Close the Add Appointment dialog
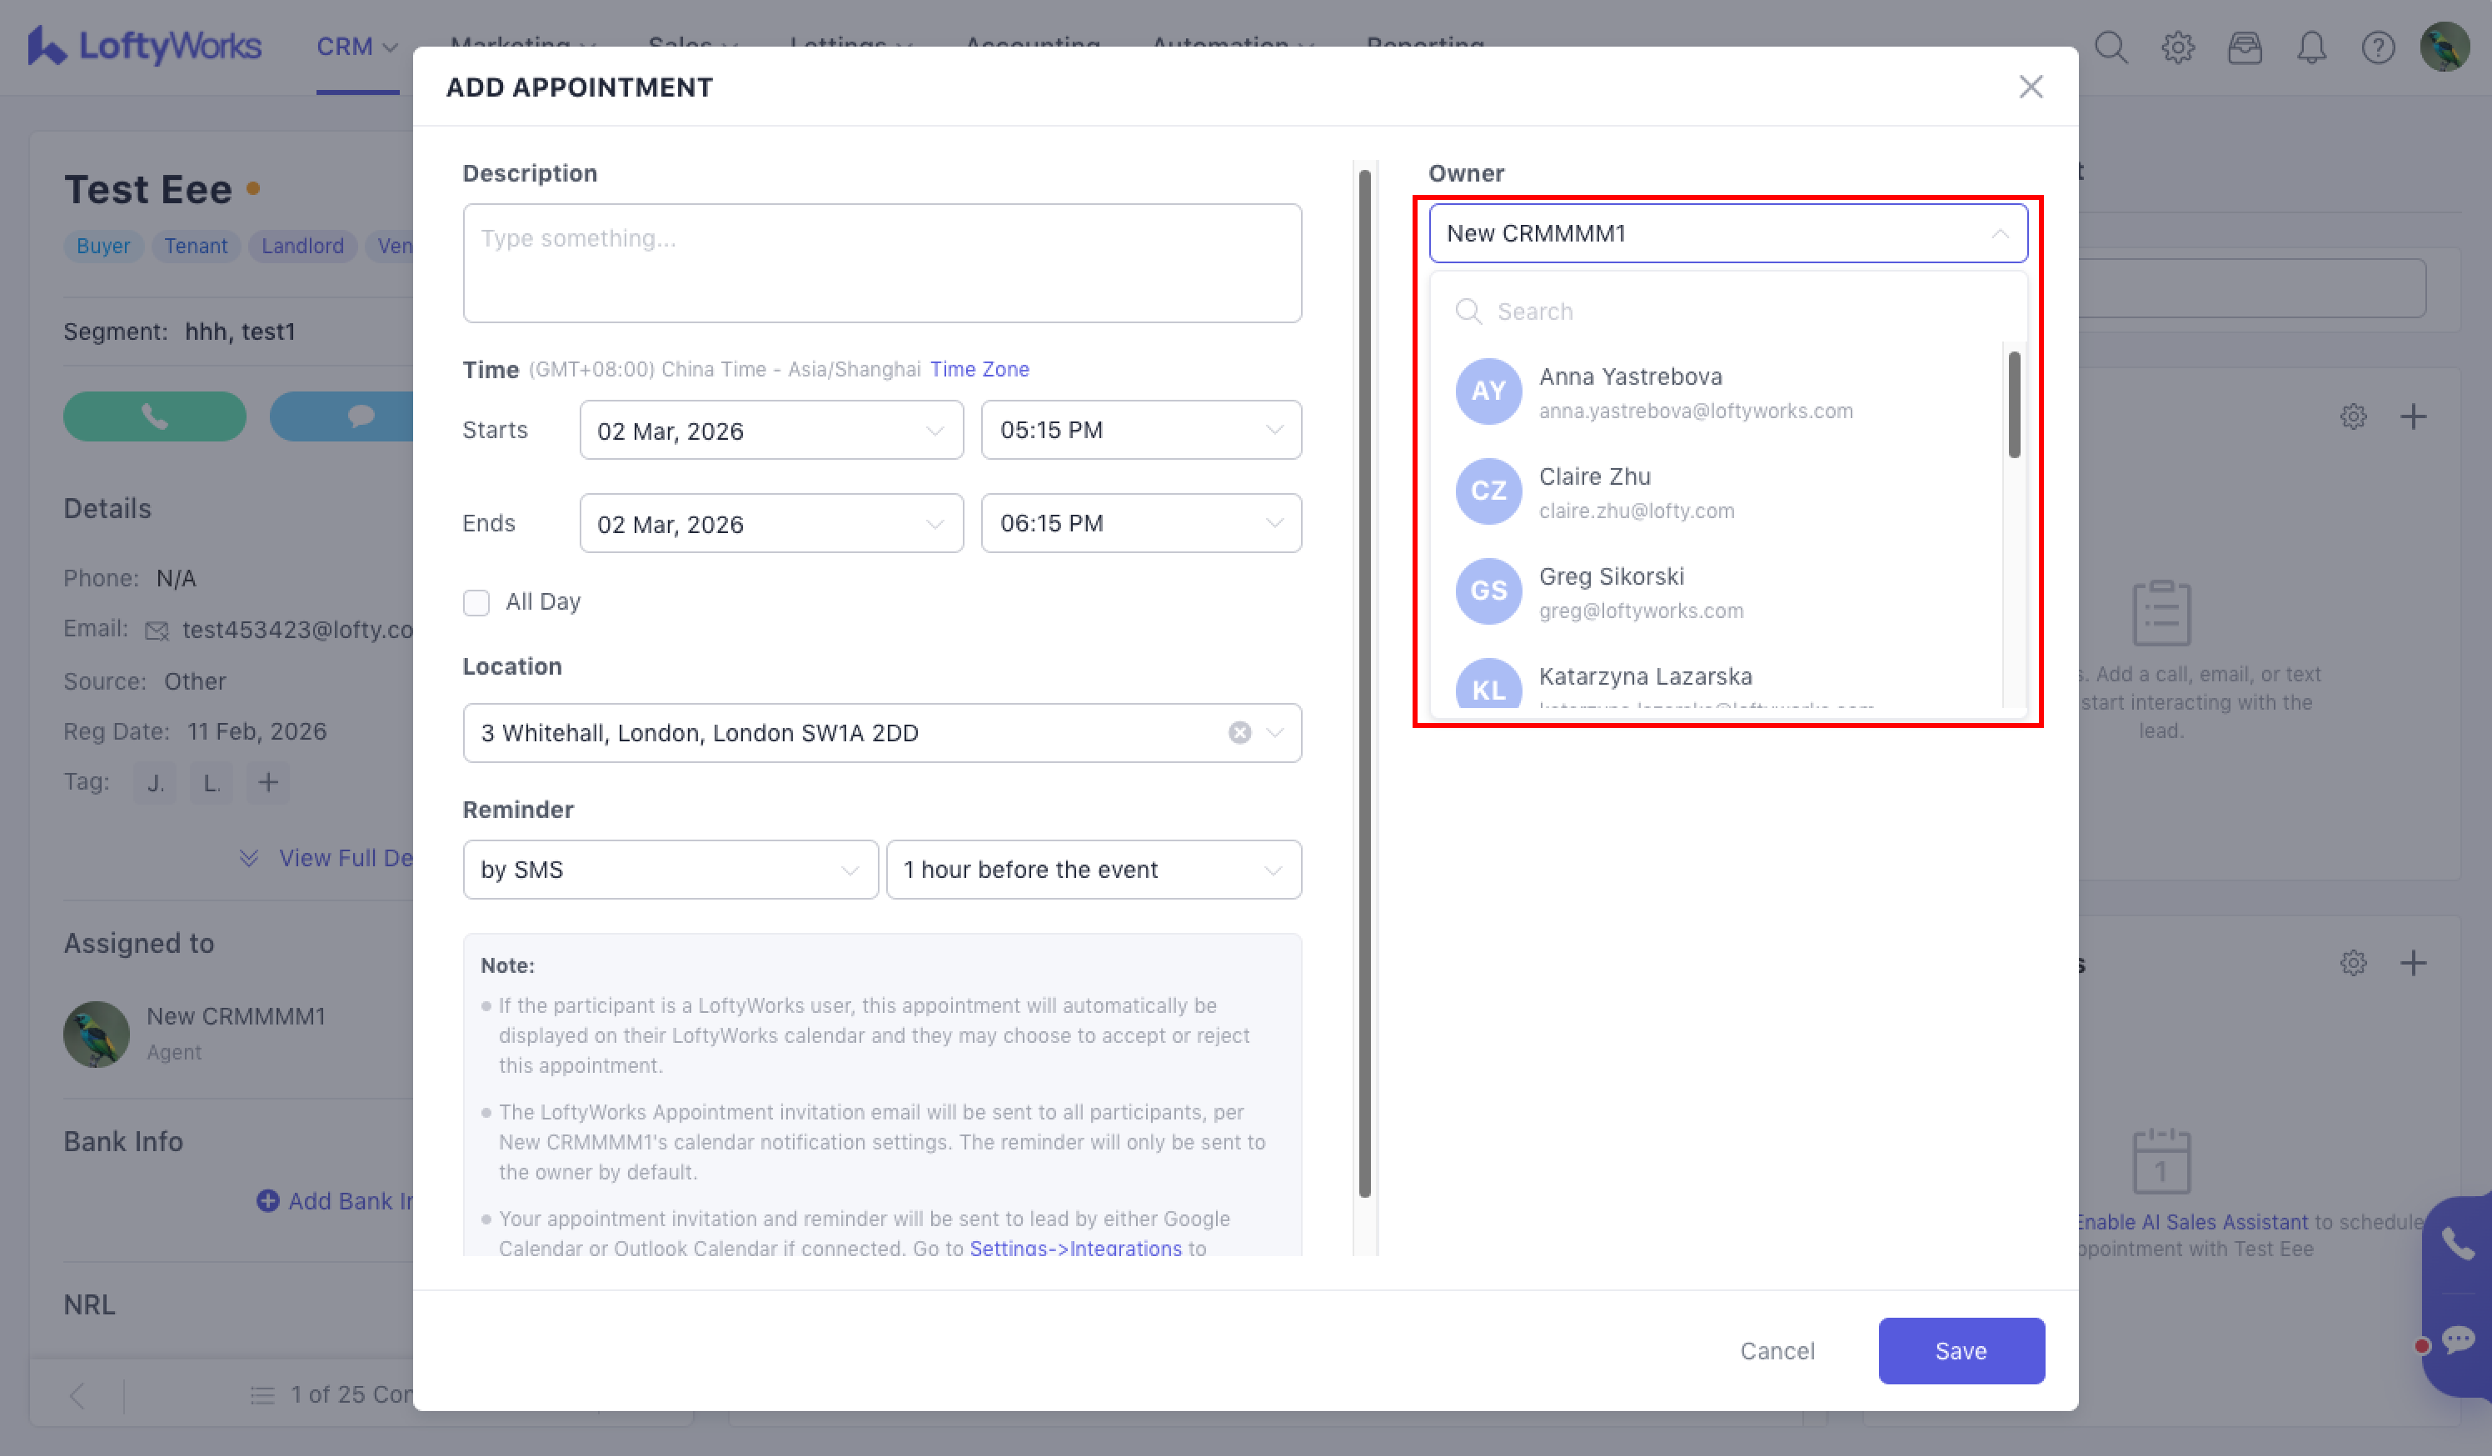 tap(2031, 87)
